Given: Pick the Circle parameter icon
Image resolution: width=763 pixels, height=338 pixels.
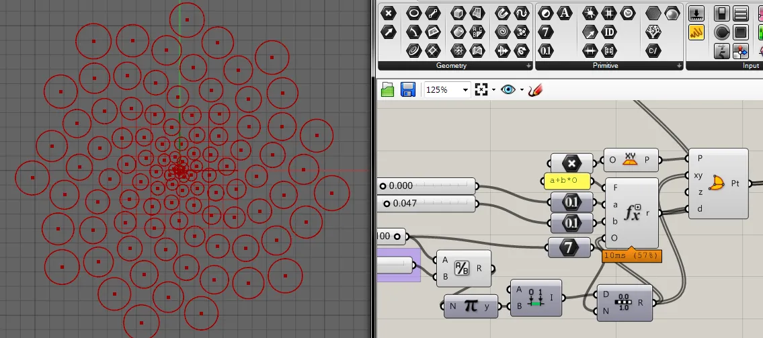Looking at the screenshot, I should coord(413,13).
